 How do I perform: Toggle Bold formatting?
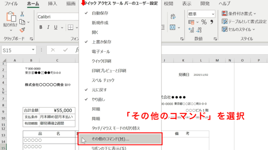pyautogui.click(x=41, y=27)
